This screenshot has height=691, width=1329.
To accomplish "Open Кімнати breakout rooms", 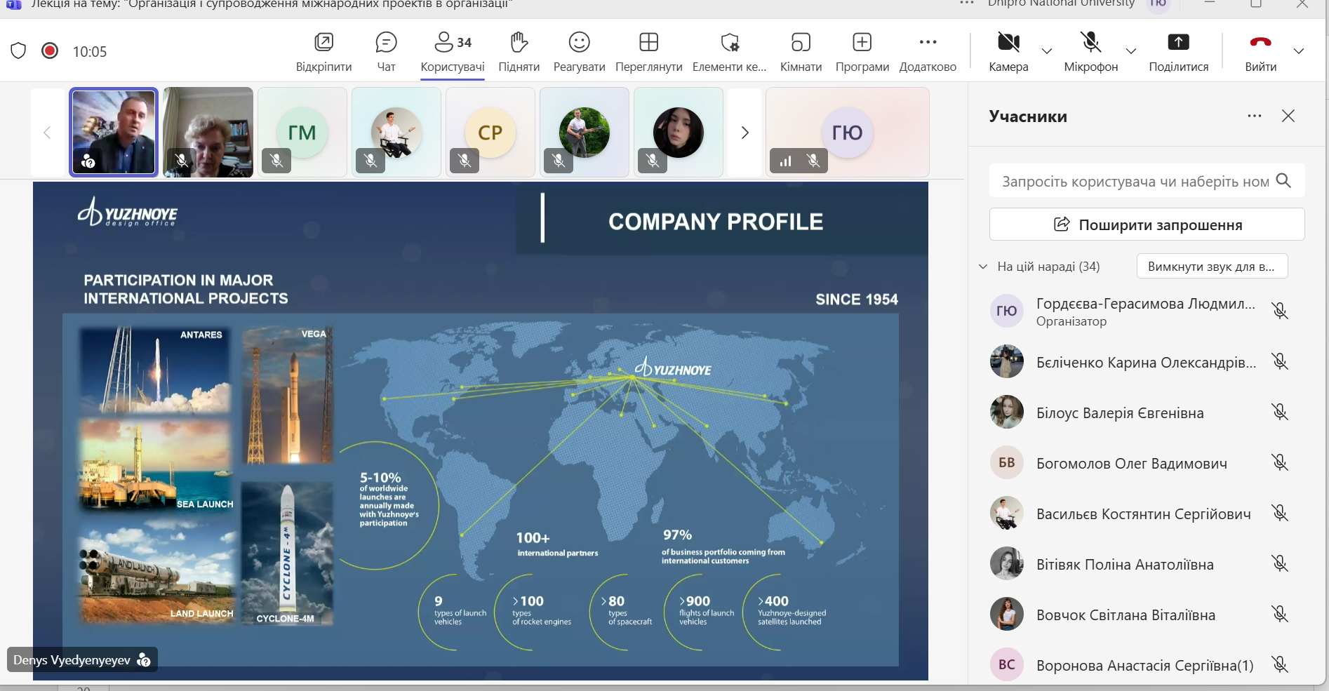I will coord(801,52).
